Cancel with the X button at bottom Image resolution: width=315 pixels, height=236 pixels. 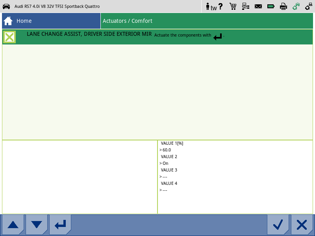pos(302,225)
